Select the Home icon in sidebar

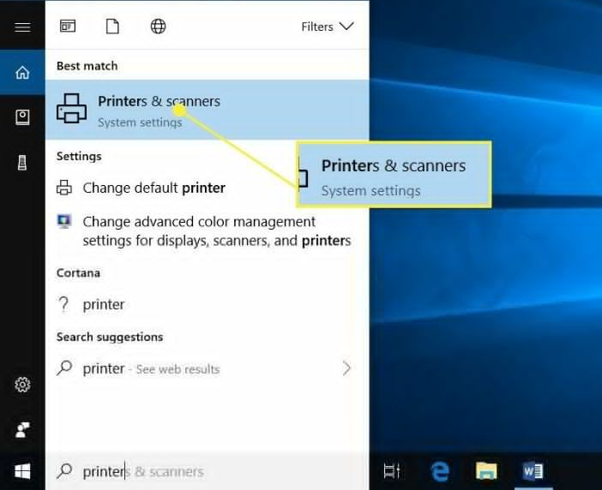point(22,73)
